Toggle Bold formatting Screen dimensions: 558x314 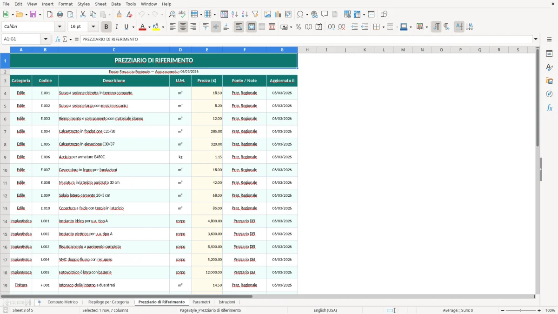coord(106,27)
